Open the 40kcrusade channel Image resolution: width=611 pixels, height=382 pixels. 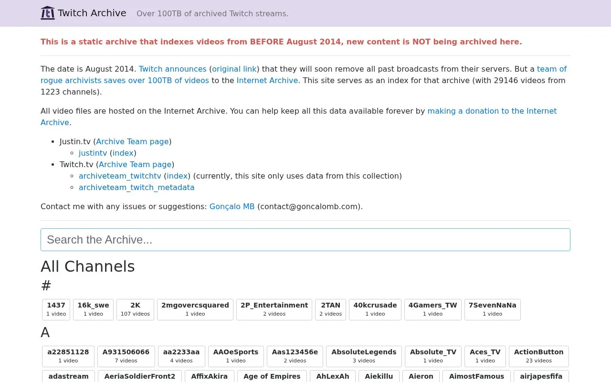point(375,309)
